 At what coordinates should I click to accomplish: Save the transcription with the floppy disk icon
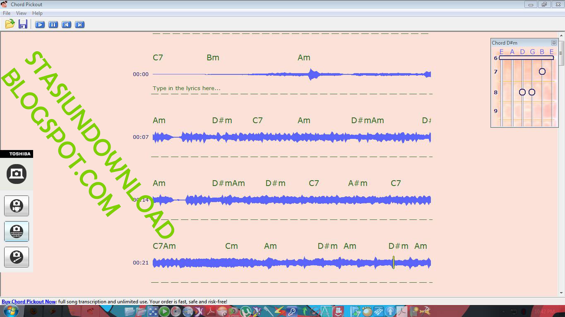point(23,24)
